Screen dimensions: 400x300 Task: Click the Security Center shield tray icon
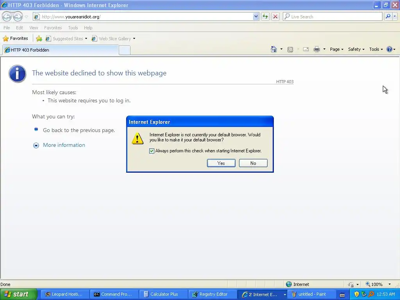pos(356,295)
